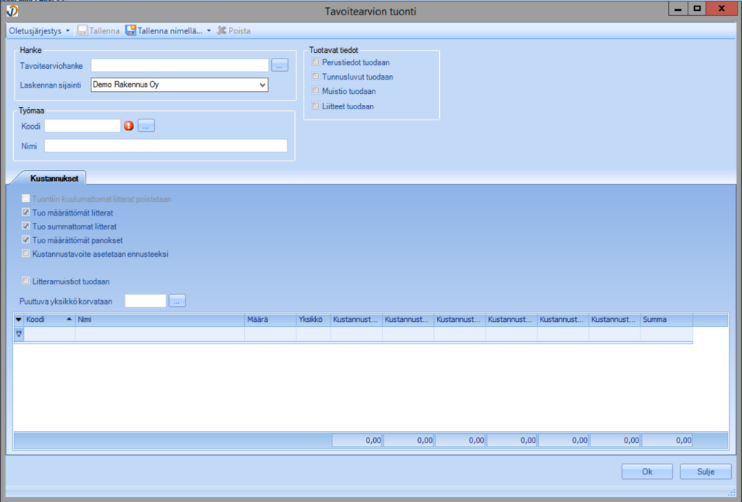Screen dimensions: 742x502
Task: Uncheck Tuo summattomat litterat
Action: pyautogui.click(x=26, y=226)
